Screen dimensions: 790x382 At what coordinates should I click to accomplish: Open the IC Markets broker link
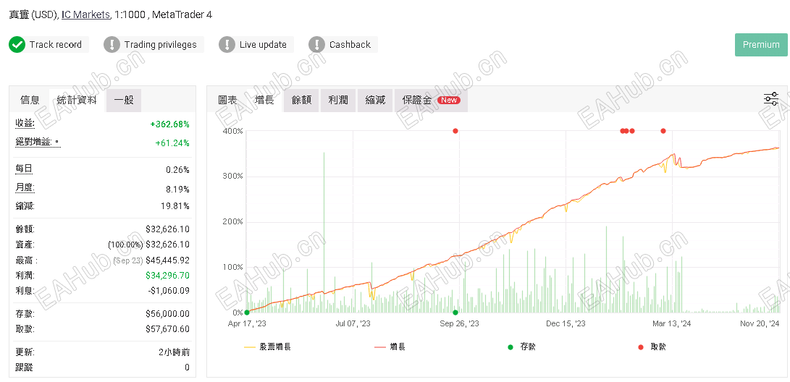pos(85,14)
